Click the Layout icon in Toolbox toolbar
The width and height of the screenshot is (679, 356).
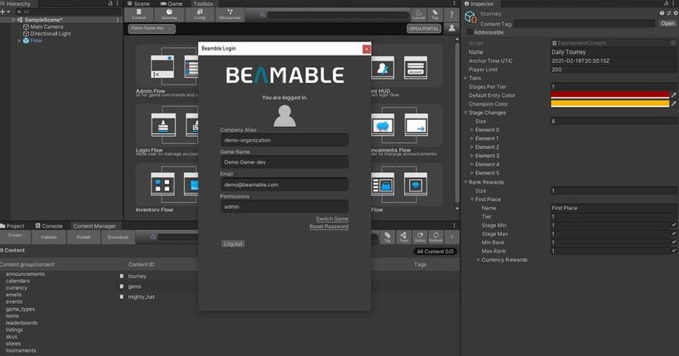tap(418, 15)
